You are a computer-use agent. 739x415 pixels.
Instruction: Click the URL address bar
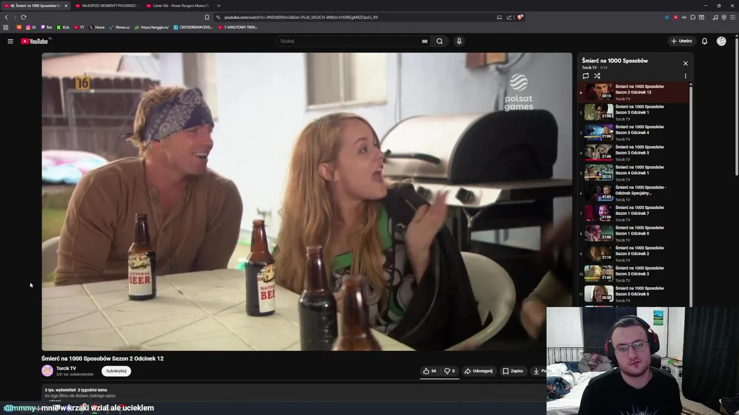(x=358, y=17)
